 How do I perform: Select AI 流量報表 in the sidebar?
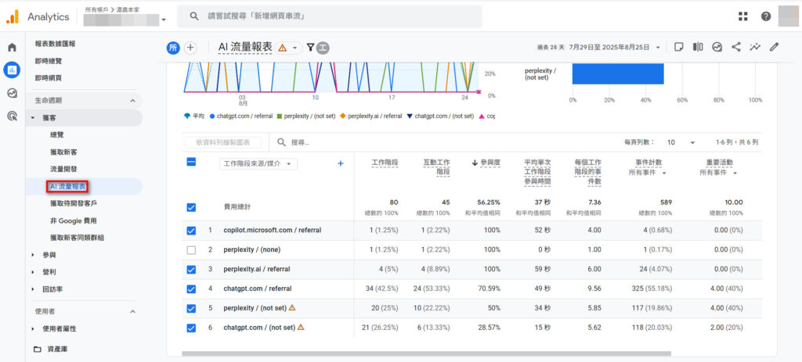67,186
